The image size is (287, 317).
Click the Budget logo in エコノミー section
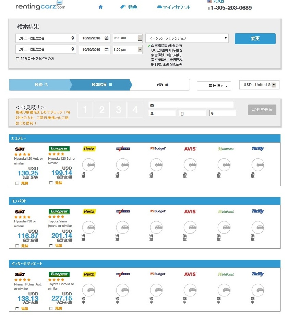158,149
